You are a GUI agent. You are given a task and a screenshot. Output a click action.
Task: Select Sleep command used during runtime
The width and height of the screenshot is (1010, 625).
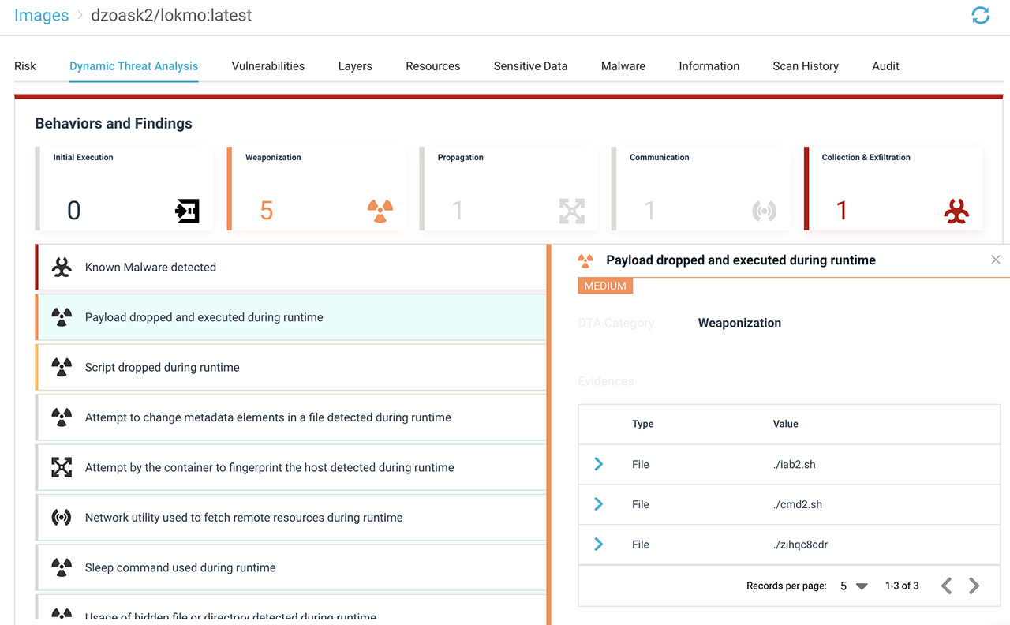point(291,567)
